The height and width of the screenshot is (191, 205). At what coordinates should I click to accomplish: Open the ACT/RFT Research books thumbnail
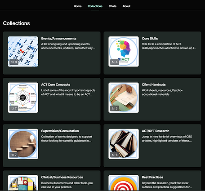[124, 144]
